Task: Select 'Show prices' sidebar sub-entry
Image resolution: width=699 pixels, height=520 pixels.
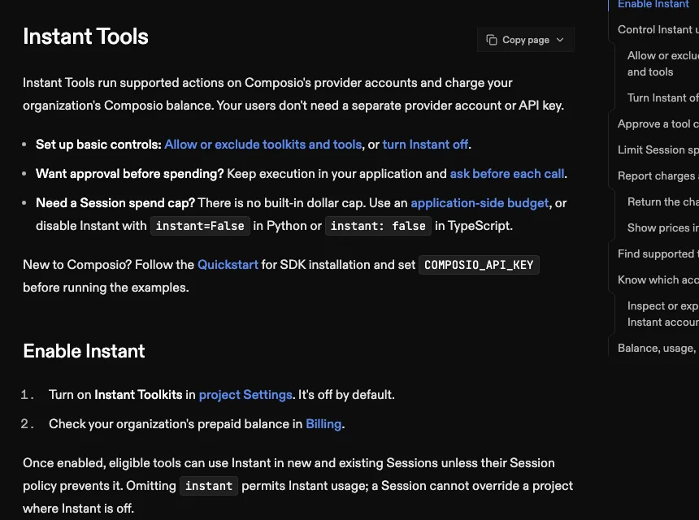Action: coord(663,227)
